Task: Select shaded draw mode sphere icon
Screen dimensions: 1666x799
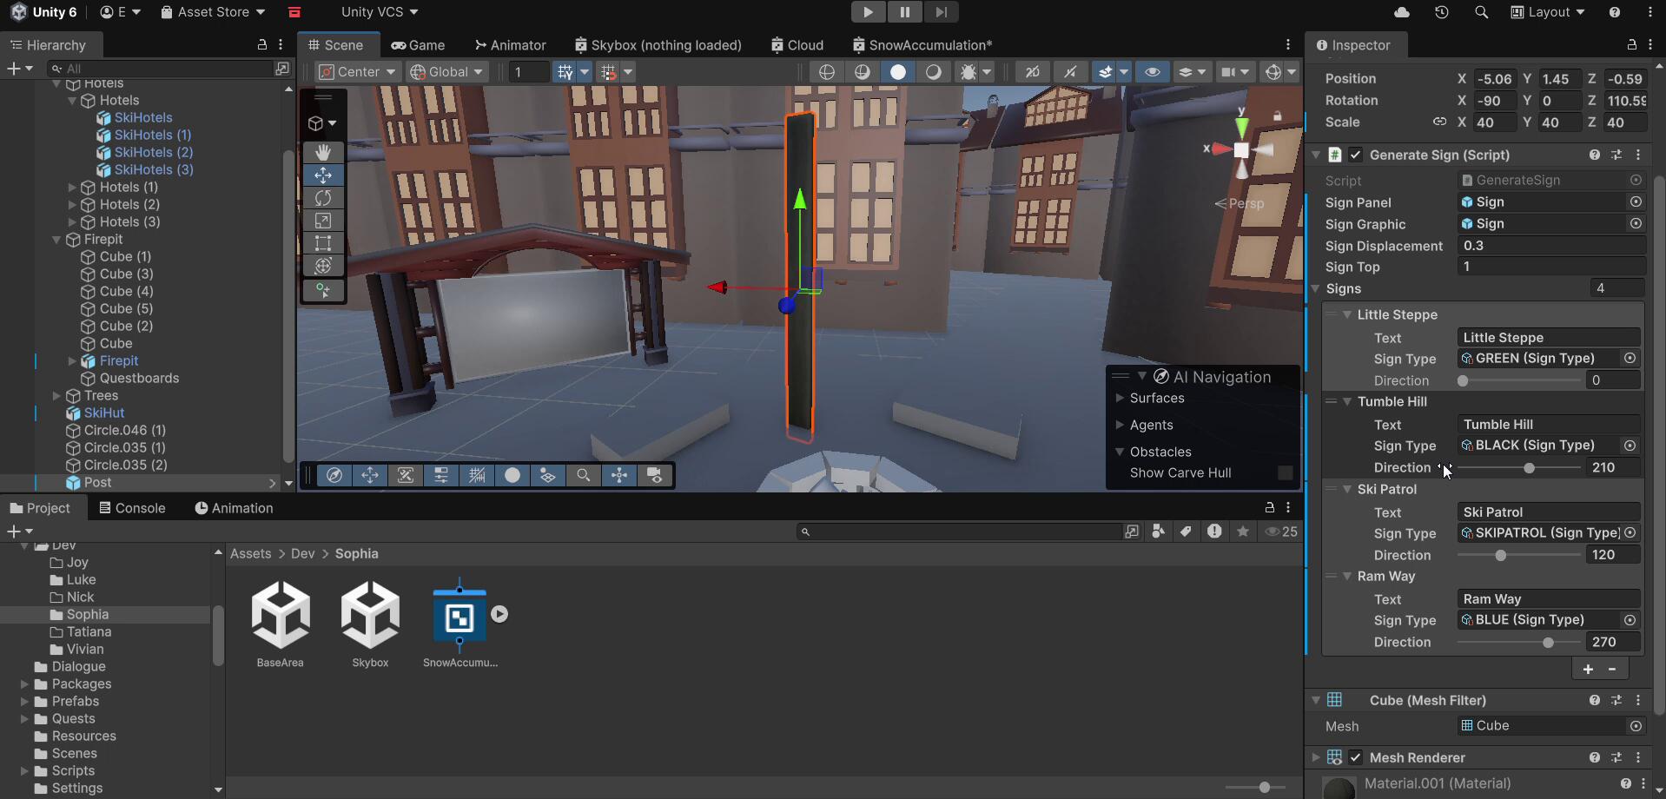Action: (x=898, y=72)
